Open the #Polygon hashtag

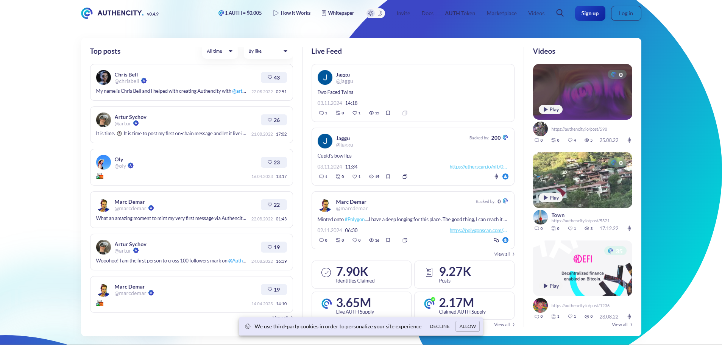pyautogui.click(x=354, y=219)
